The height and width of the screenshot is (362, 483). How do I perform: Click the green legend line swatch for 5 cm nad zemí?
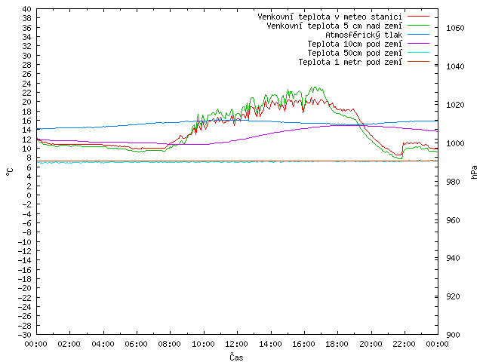(x=418, y=25)
